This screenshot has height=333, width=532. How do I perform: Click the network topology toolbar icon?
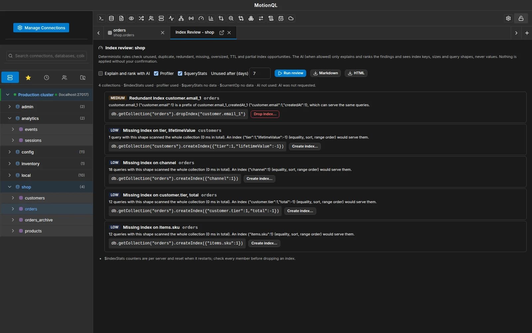[181, 18]
